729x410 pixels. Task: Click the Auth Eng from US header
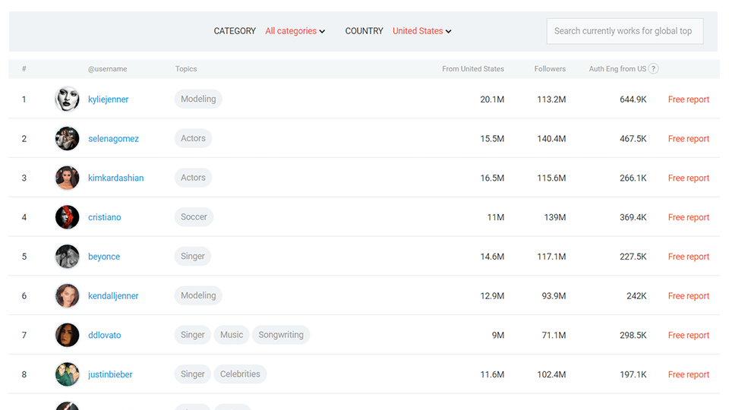[617, 69]
